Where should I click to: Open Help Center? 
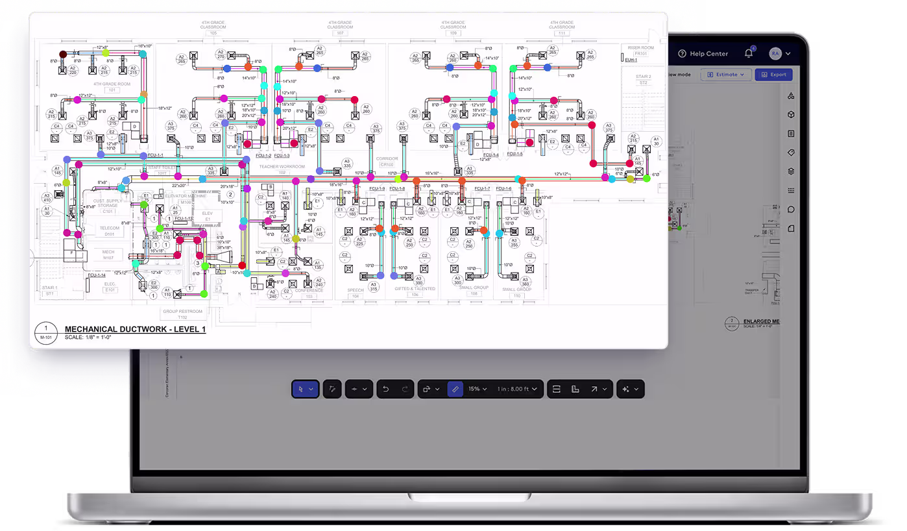tap(703, 54)
